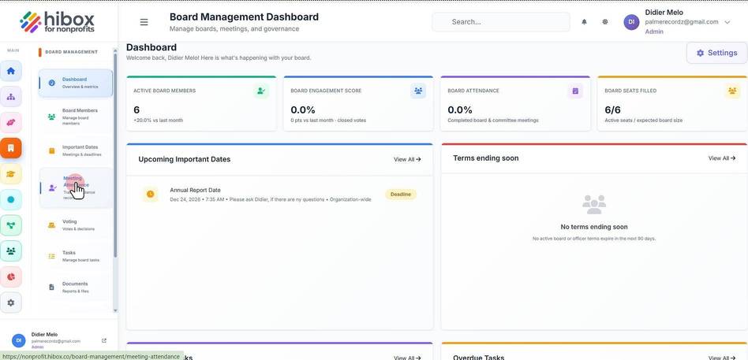
Task: Click the Board Attendance card icon
Action: (575, 91)
